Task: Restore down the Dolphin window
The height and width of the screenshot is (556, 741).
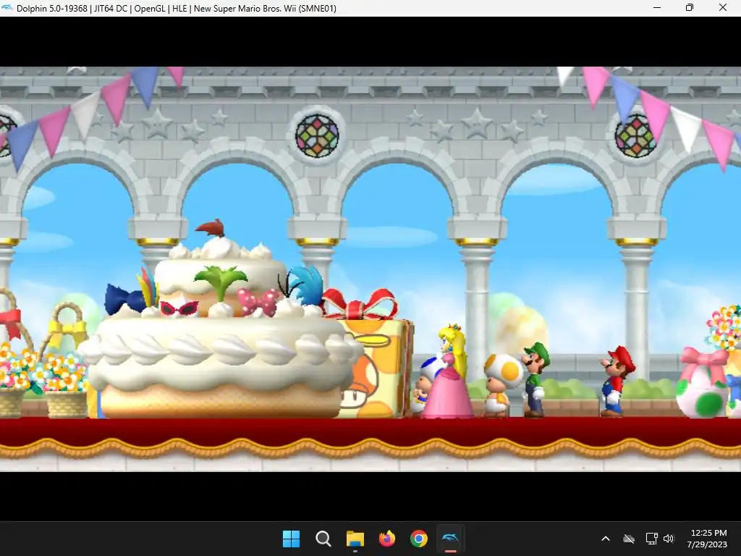Action: 690,7
